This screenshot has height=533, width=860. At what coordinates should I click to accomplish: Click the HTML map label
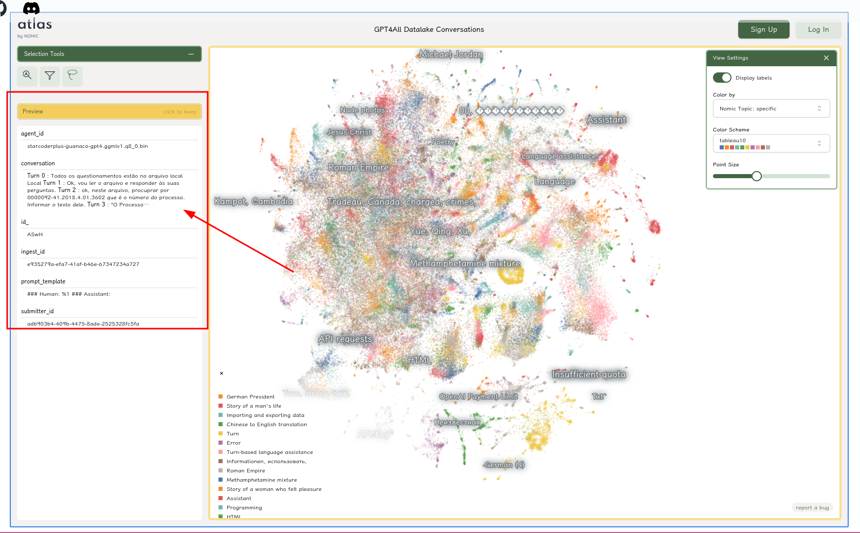coord(419,360)
